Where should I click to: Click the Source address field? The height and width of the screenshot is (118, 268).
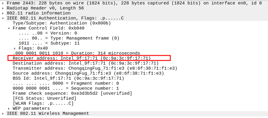pos(88,73)
